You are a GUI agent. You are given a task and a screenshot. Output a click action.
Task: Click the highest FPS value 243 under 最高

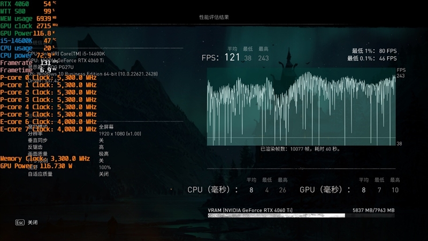tap(263, 58)
